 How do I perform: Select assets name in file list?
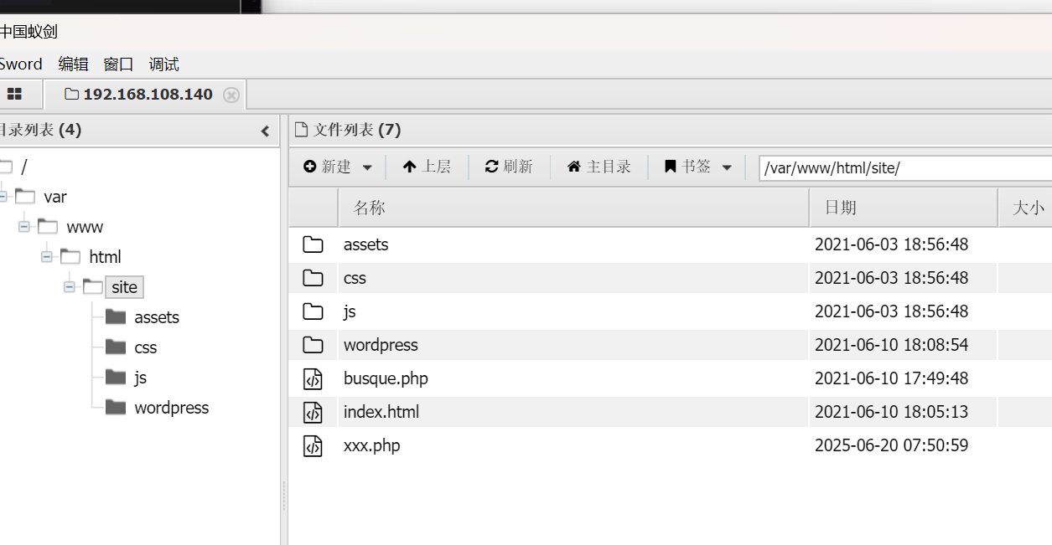tap(366, 244)
